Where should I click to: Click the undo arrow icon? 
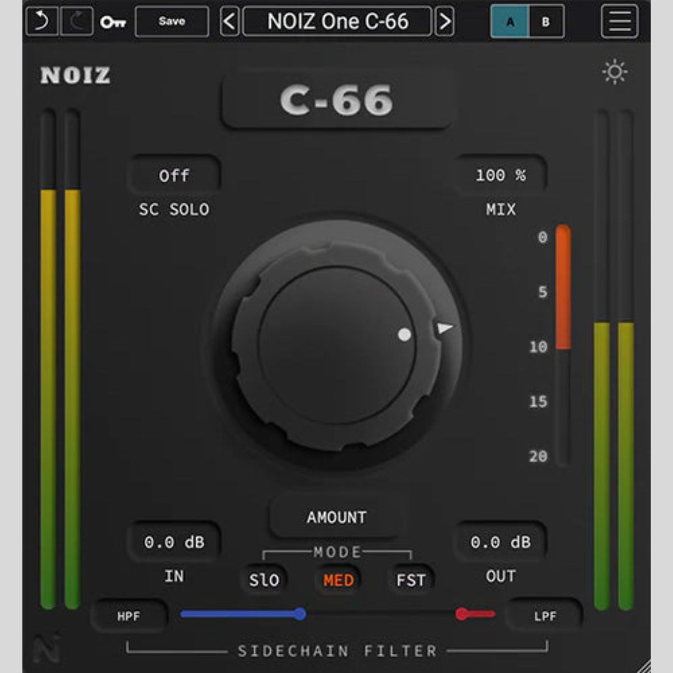(42, 22)
